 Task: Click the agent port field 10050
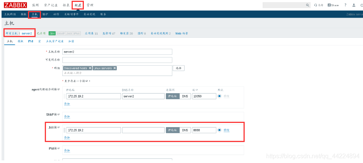coord(204,96)
